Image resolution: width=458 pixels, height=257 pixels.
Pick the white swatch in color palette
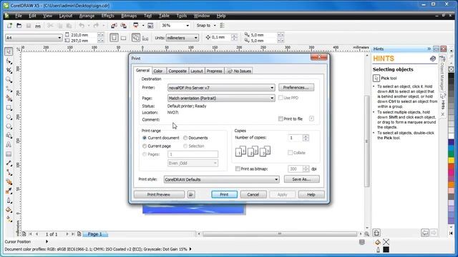pyautogui.click(x=452, y=136)
